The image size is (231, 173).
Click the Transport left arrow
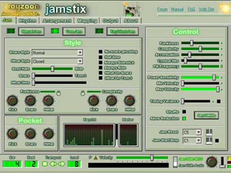(53, 164)
